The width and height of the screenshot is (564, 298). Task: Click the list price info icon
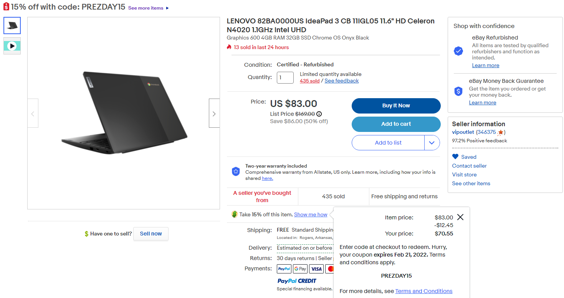pyautogui.click(x=319, y=114)
